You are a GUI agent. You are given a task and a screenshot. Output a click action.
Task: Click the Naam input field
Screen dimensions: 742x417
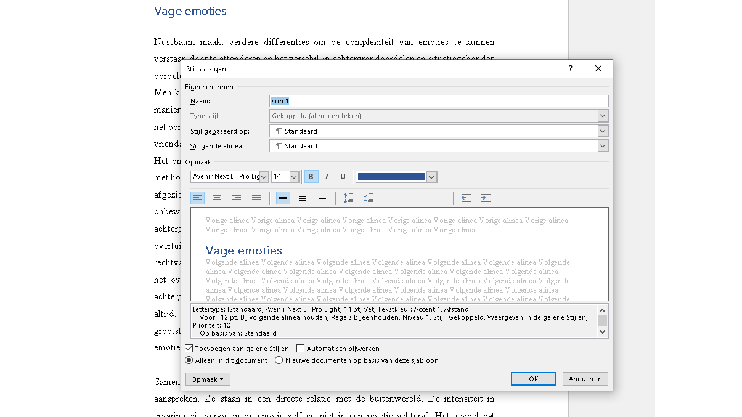click(439, 101)
